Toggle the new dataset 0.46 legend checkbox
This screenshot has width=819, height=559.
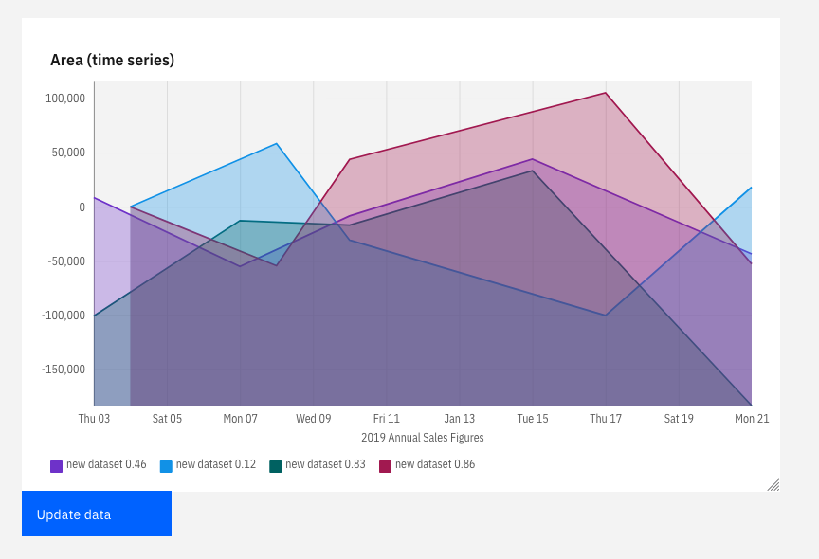point(57,466)
